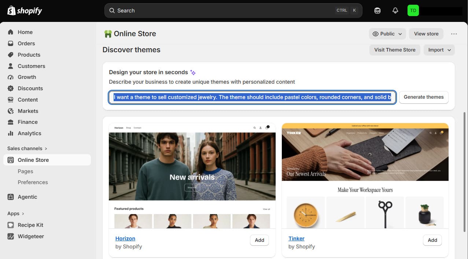The height and width of the screenshot is (259, 468).
Task: Open the Public visibility dropdown
Action: 387,34
